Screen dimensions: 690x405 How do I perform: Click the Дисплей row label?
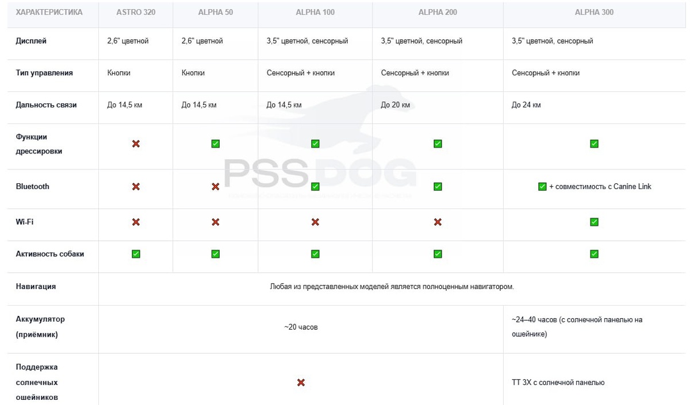click(x=31, y=41)
